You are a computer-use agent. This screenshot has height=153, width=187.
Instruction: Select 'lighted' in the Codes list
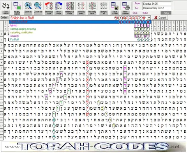tap(80, 25)
